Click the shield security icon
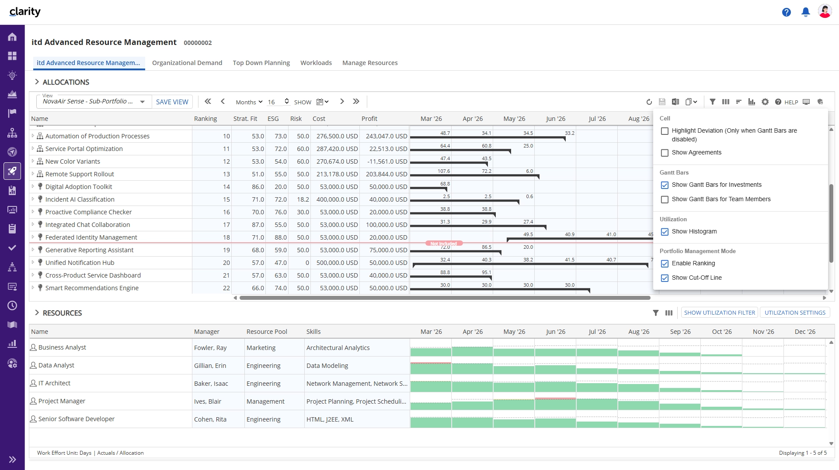The width and height of the screenshot is (839, 470). (820, 102)
